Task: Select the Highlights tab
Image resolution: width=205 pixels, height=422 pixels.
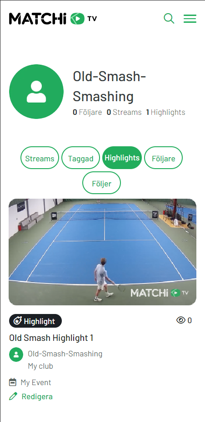Action: click(x=122, y=158)
